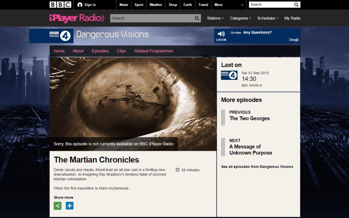The image size is (349, 218).
Task: Open My Radio link
Action: pyautogui.click(x=292, y=18)
